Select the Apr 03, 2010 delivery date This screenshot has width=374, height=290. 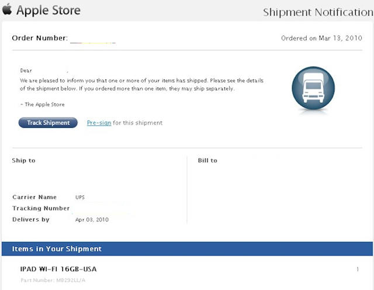coord(92,219)
